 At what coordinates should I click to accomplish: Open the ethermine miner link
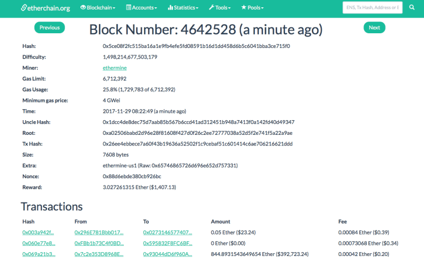click(x=115, y=68)
